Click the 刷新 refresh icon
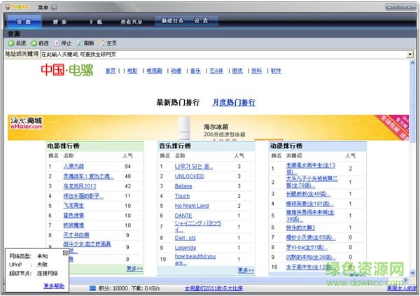Image resolution: width=420 pixels, height=296 pixels. click(x=79, y=43)
